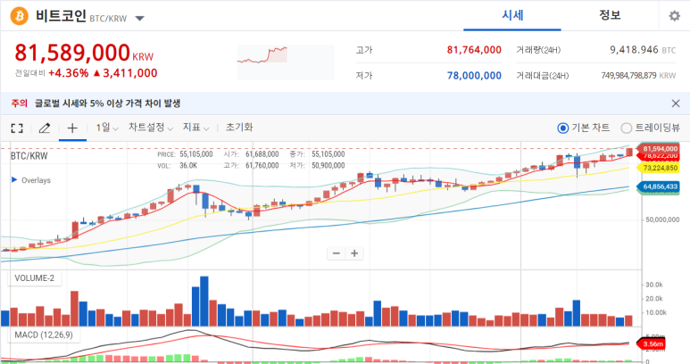Viewport: 690px width, 364px height.
Task: Click the ▲3,411,000 change amount
Action: (x=125, y=73)
